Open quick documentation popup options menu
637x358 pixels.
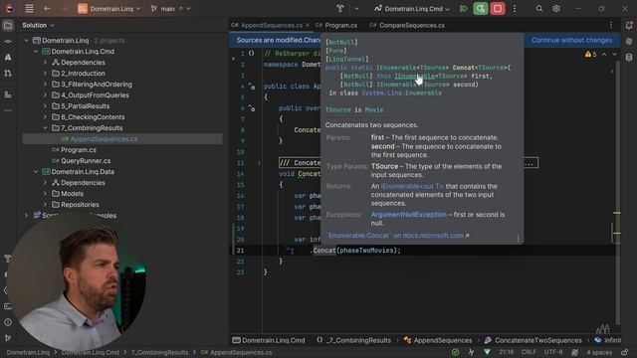pyautogui.click(x=518, y=239)
